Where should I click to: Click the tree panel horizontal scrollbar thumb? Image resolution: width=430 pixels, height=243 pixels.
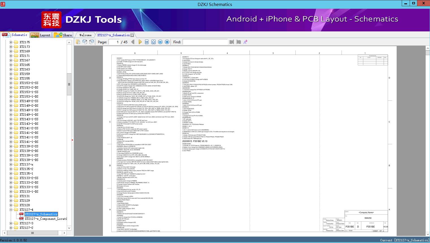(x=32, y=233)
